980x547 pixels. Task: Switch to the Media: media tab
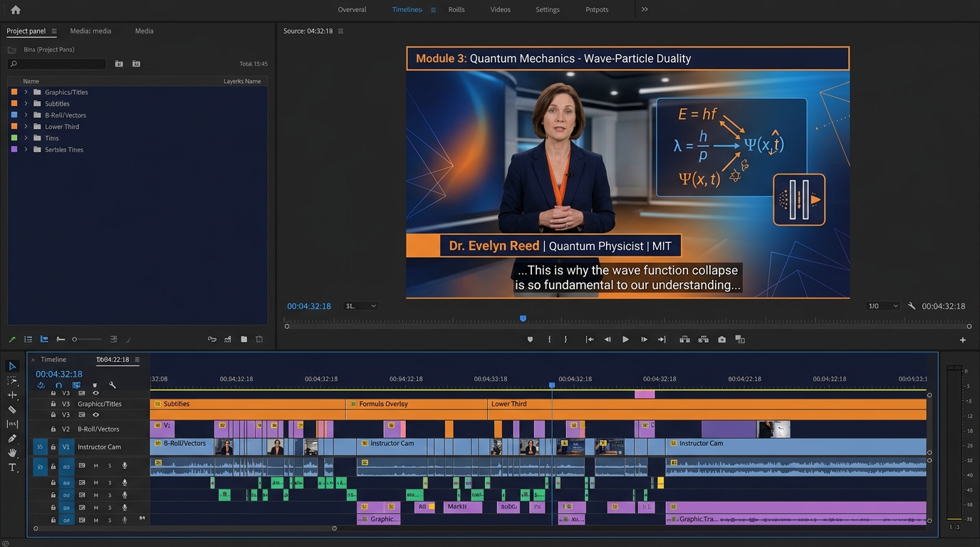point(90,31)
